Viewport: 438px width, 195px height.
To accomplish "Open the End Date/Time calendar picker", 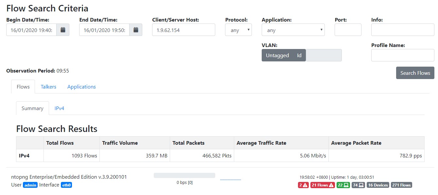I will coord(136,30).
